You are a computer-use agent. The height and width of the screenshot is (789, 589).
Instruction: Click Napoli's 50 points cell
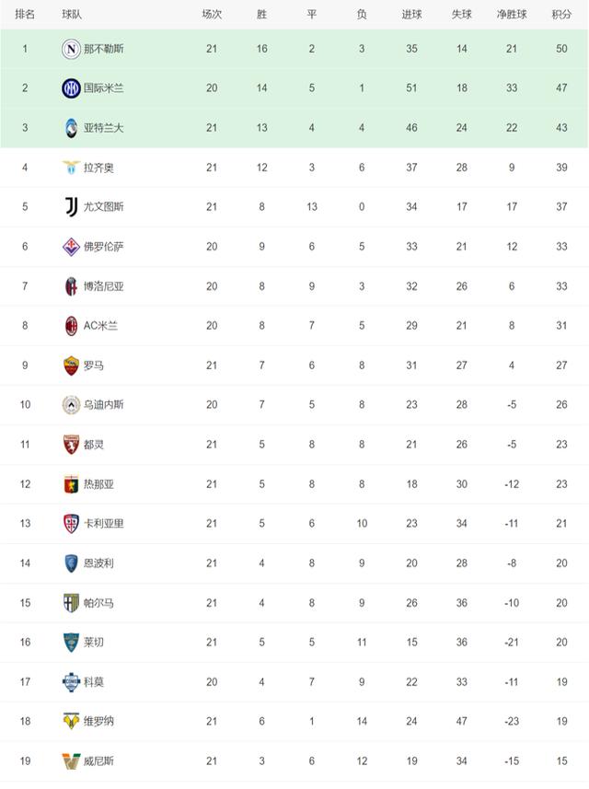(x=561, y=49)
